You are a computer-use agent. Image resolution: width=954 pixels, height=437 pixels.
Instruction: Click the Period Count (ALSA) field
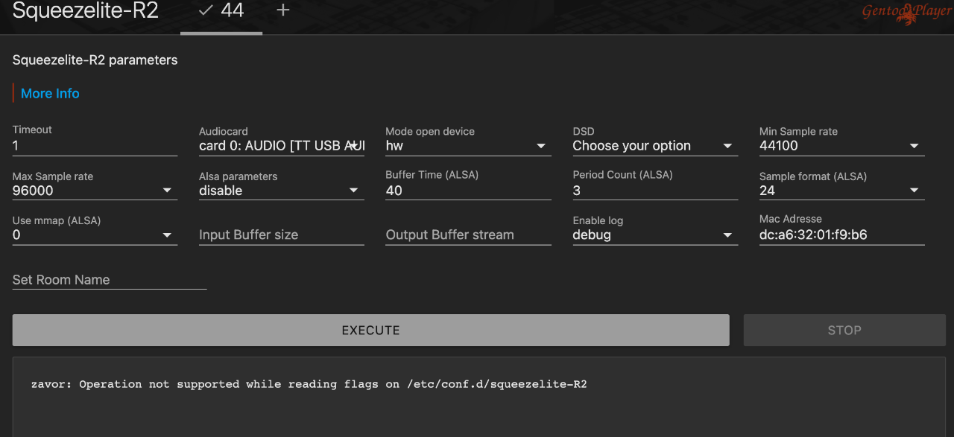655,191
